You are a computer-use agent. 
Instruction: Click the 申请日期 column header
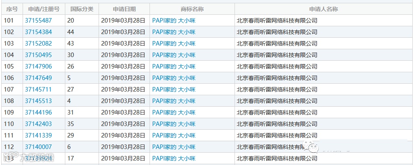coord(124,9)
